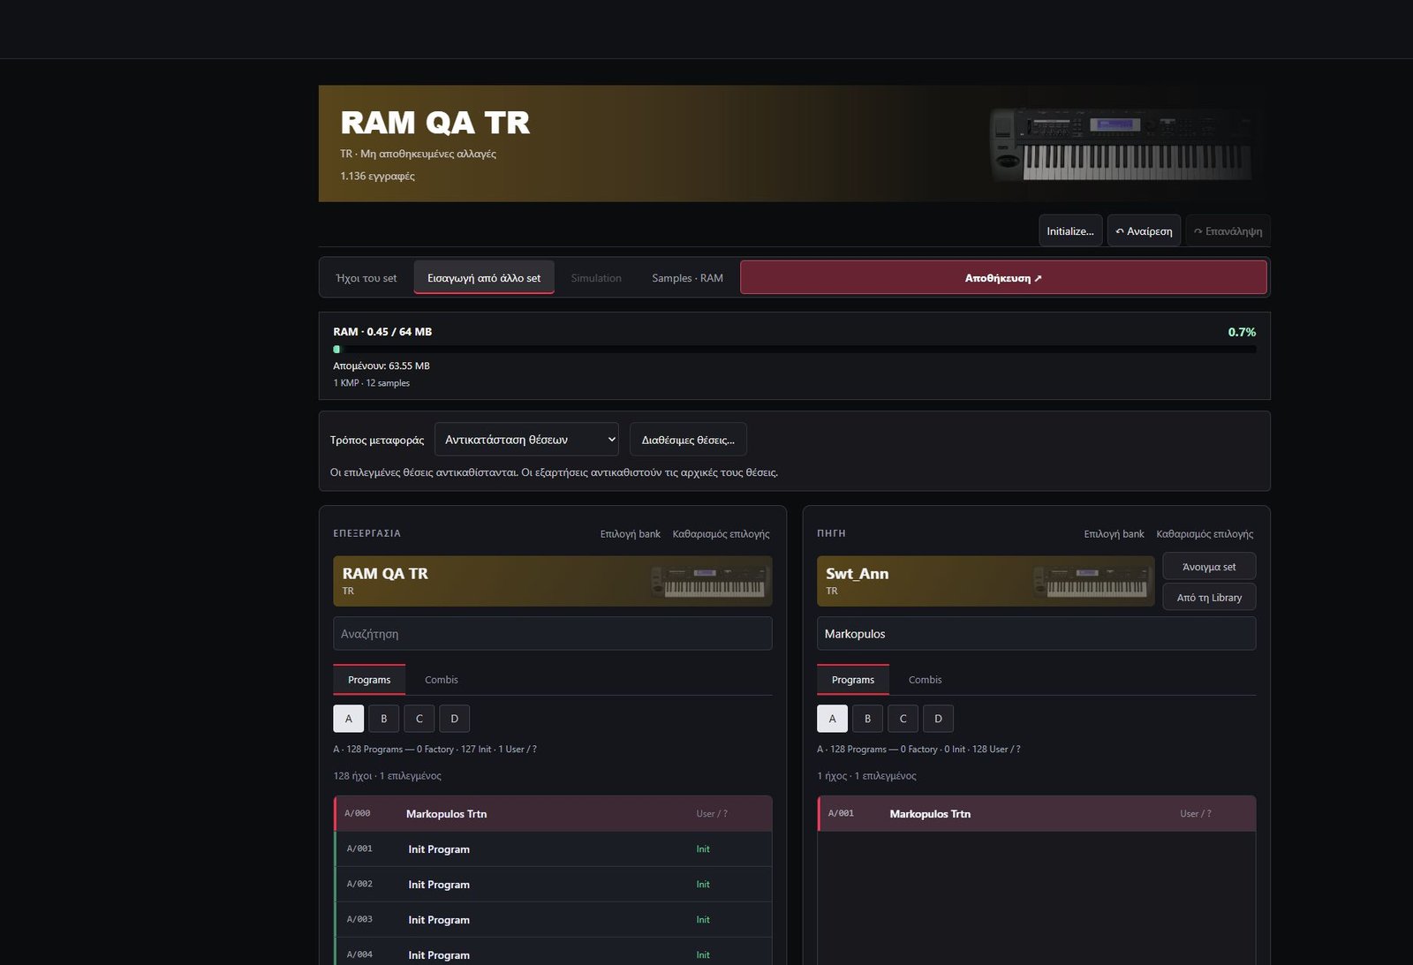Viewport: 1413px width, 965px height.
Task: Open the Τρόπος μεταφοράς dropdown
Action: coord(526,440)
